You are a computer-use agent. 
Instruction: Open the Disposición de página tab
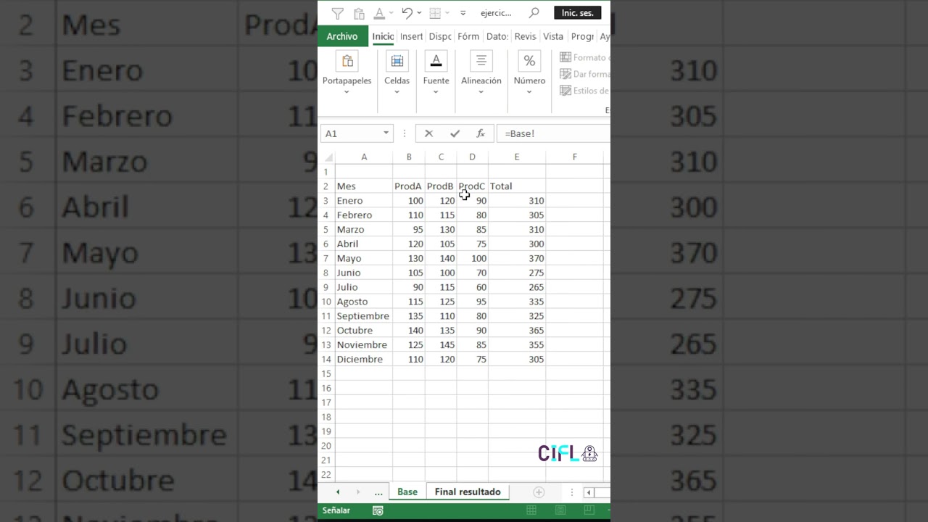(x=440, y=36)
